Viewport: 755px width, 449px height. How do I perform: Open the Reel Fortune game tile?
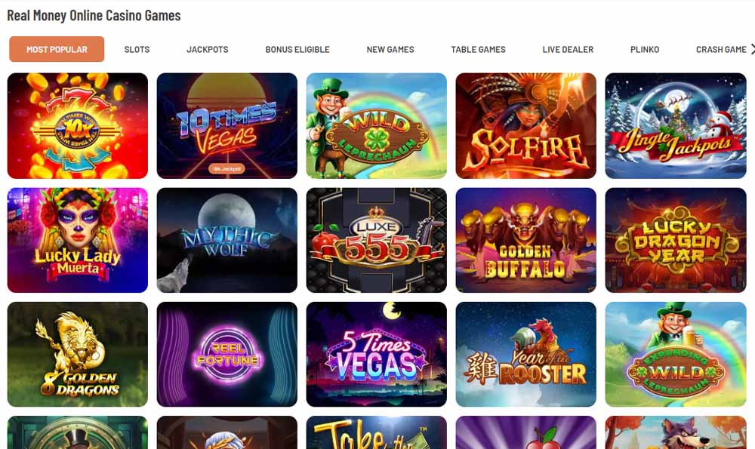pos(226,354)
